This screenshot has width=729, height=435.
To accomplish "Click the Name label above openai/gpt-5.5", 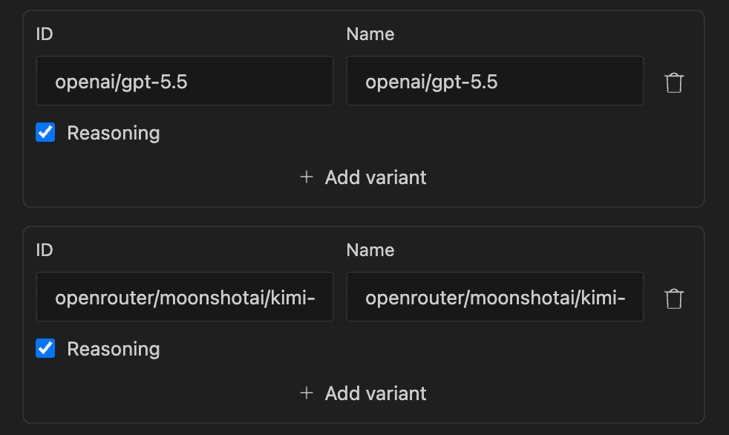I will point(370,34).
